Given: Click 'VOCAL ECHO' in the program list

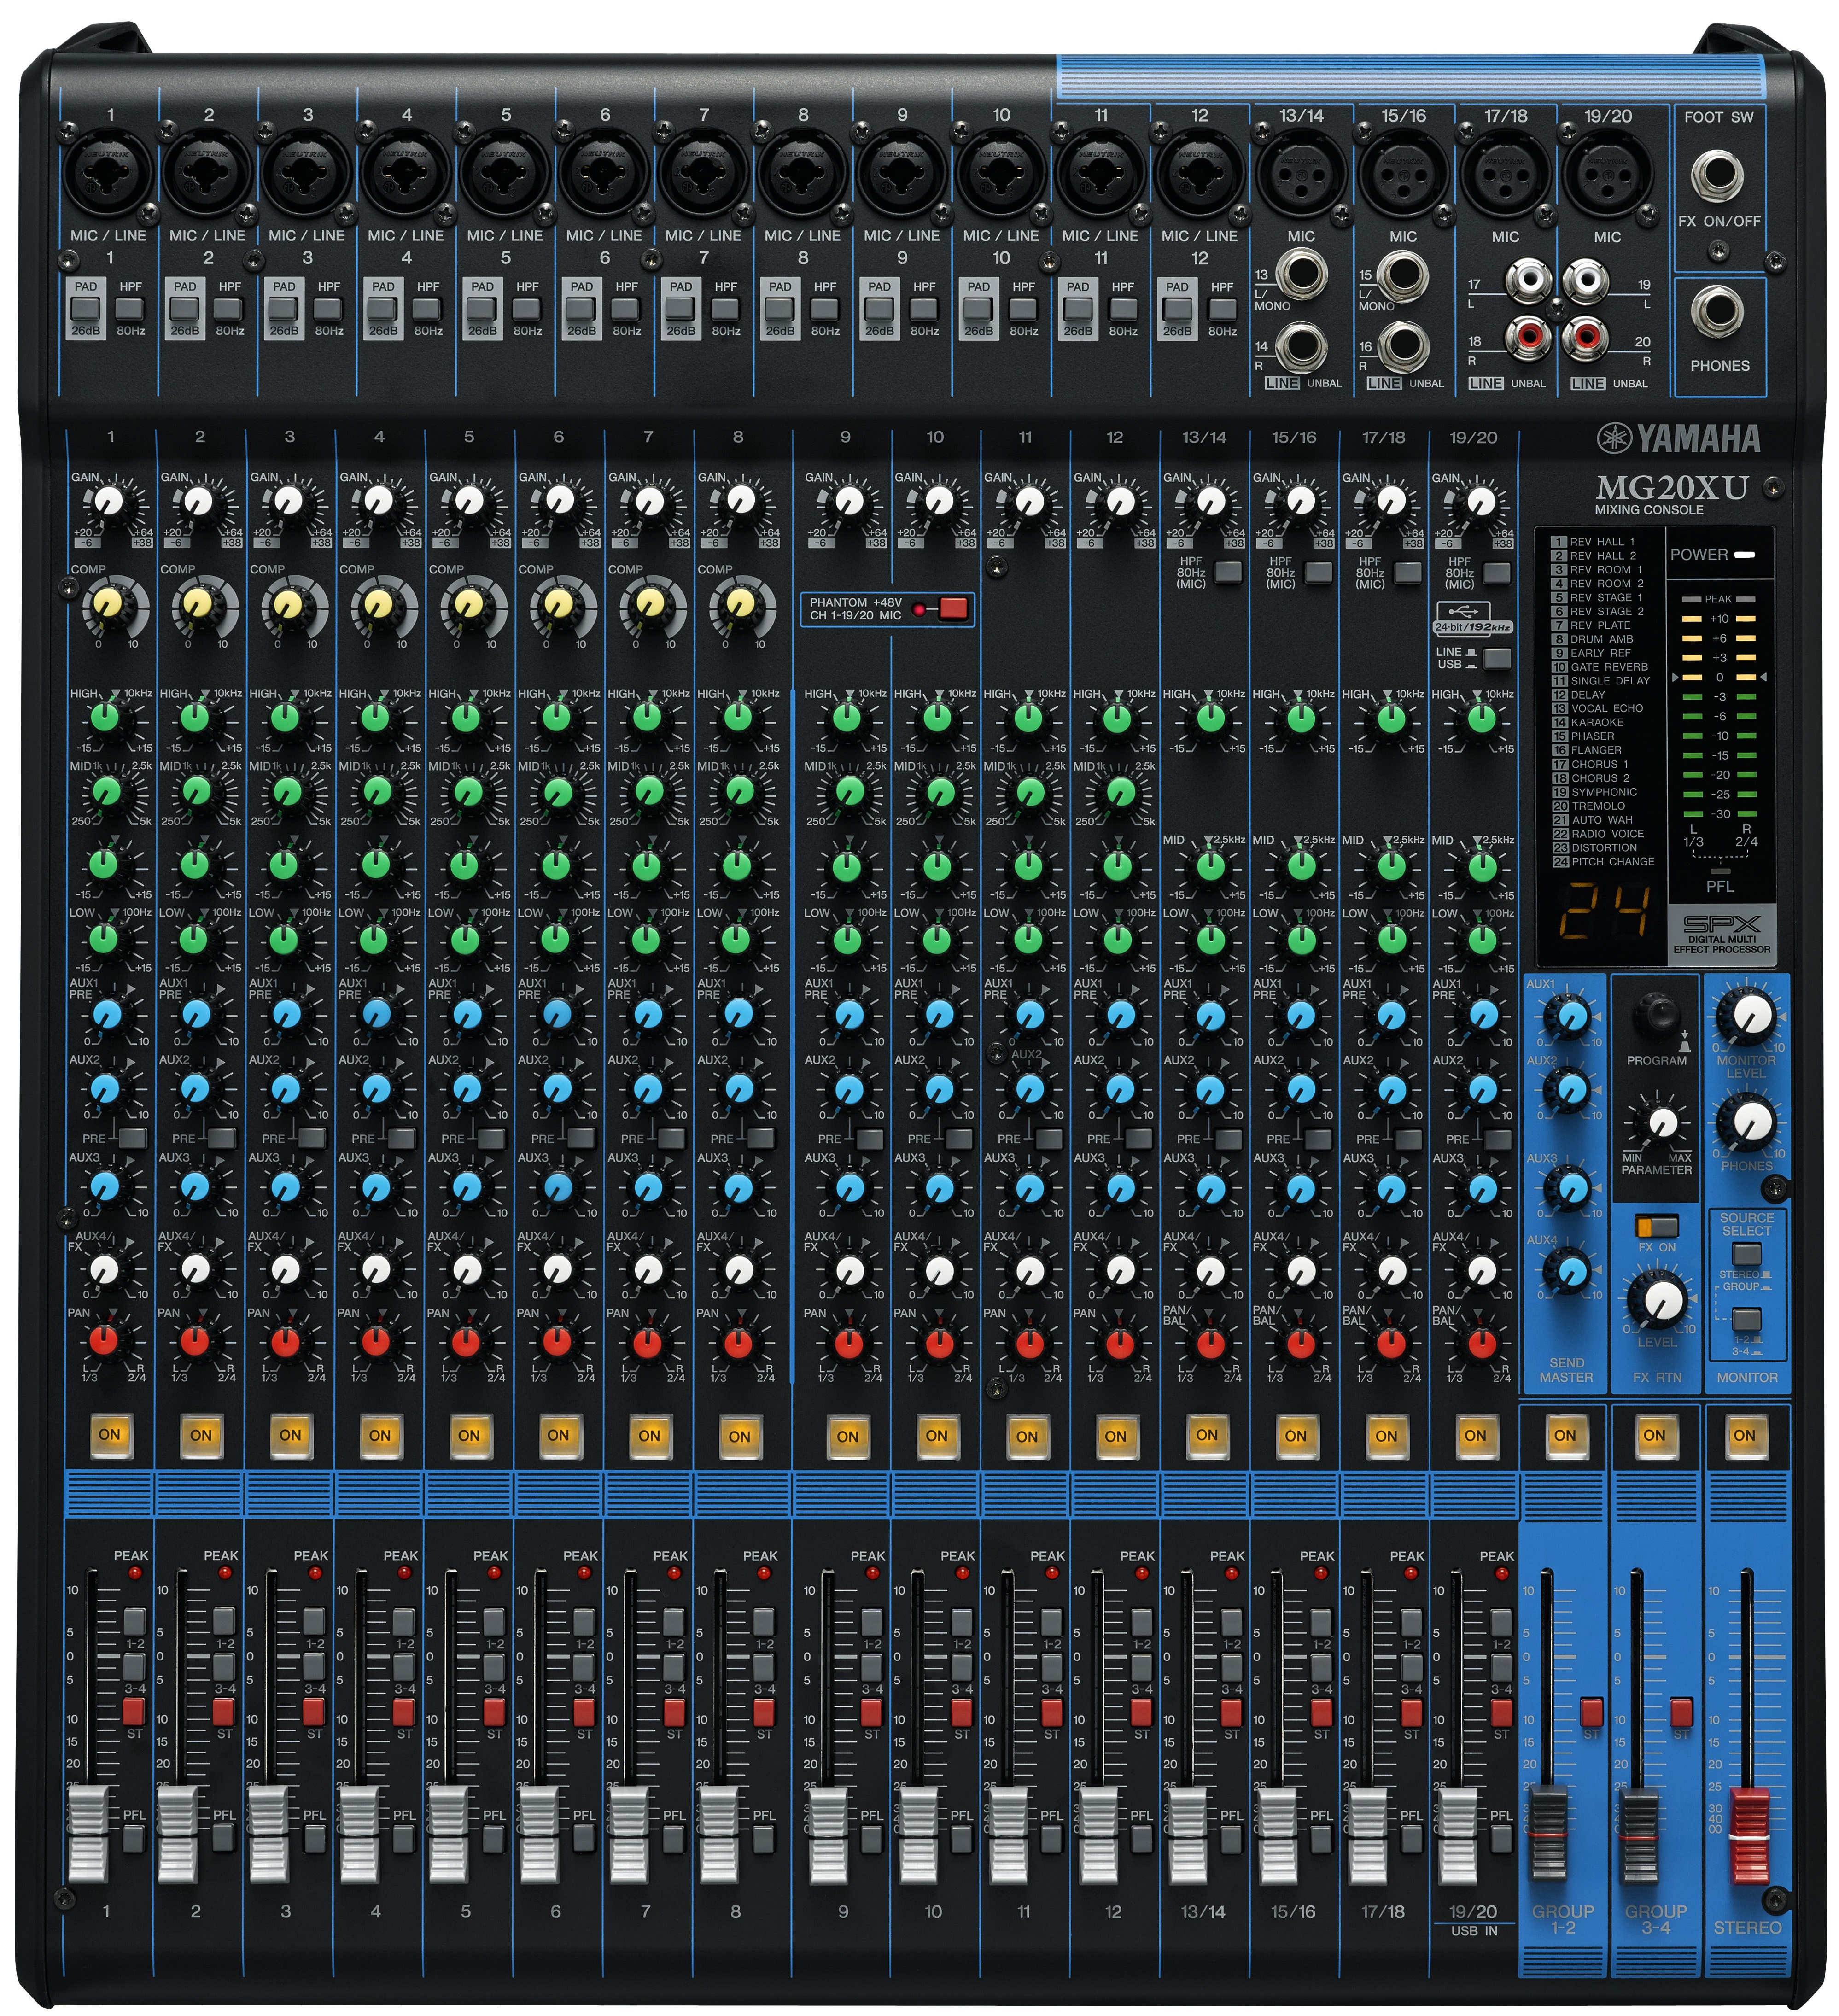Looking at the screenshot, I should coord(1607,708).
